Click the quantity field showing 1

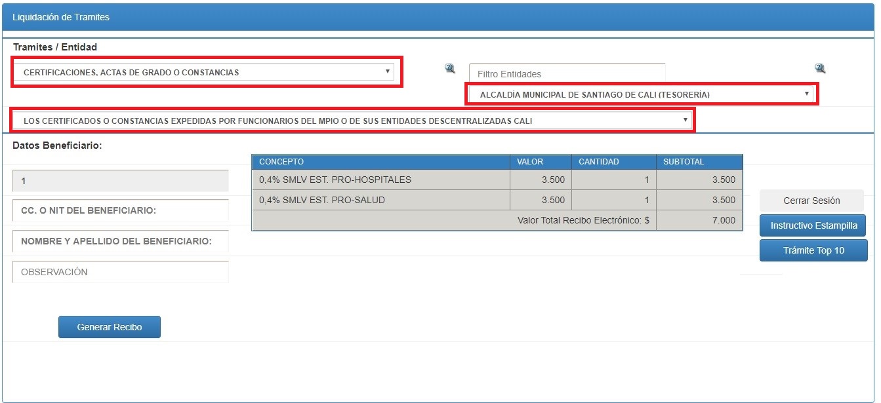point(121,181)
